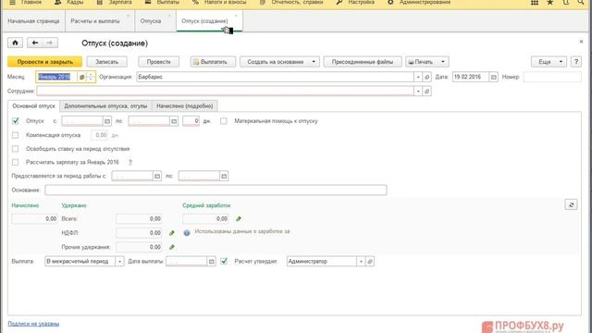The width and height of the screenshot is (592, 333).
Task: Open the Организация linked record icon
Action: (427, 77)
